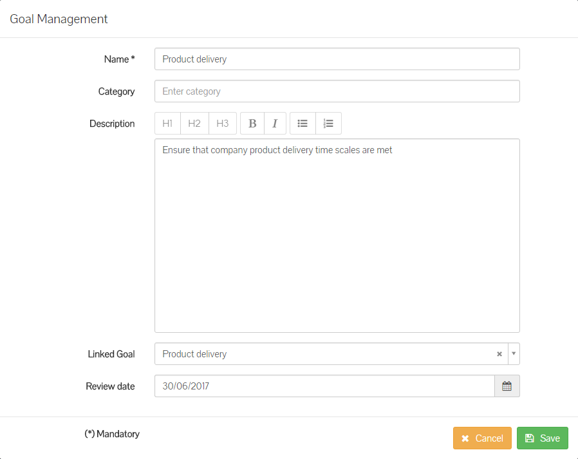Click the Review date label

click(110, 386)
